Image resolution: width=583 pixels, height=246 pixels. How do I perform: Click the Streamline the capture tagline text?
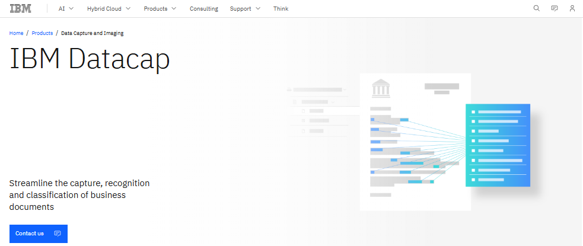79,194
